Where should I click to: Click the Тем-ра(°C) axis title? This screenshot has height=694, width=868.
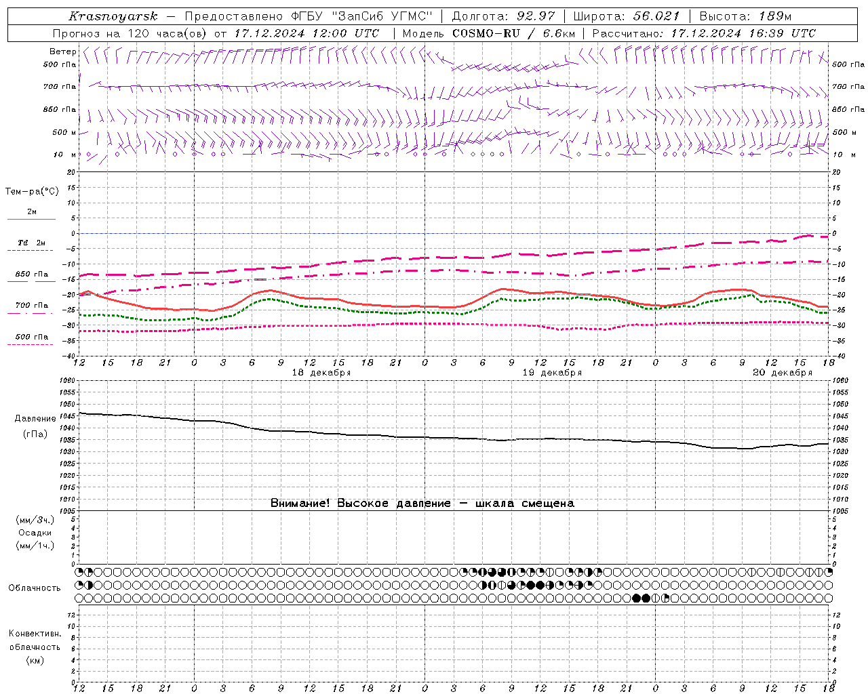click(x=32, y=192)
